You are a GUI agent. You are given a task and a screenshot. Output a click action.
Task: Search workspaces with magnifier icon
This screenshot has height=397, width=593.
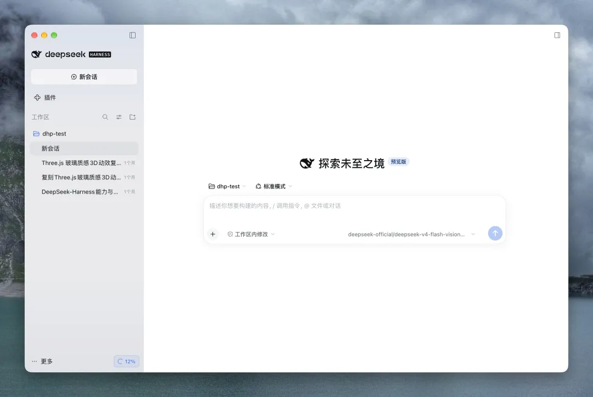pyautogui.click(x=105, y=117)
